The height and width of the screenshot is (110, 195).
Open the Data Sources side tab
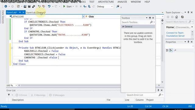[x=3, y=17]
